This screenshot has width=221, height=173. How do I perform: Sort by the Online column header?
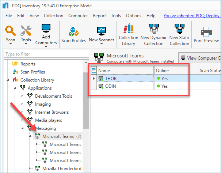pyautogui.click(x=176, y=71)
